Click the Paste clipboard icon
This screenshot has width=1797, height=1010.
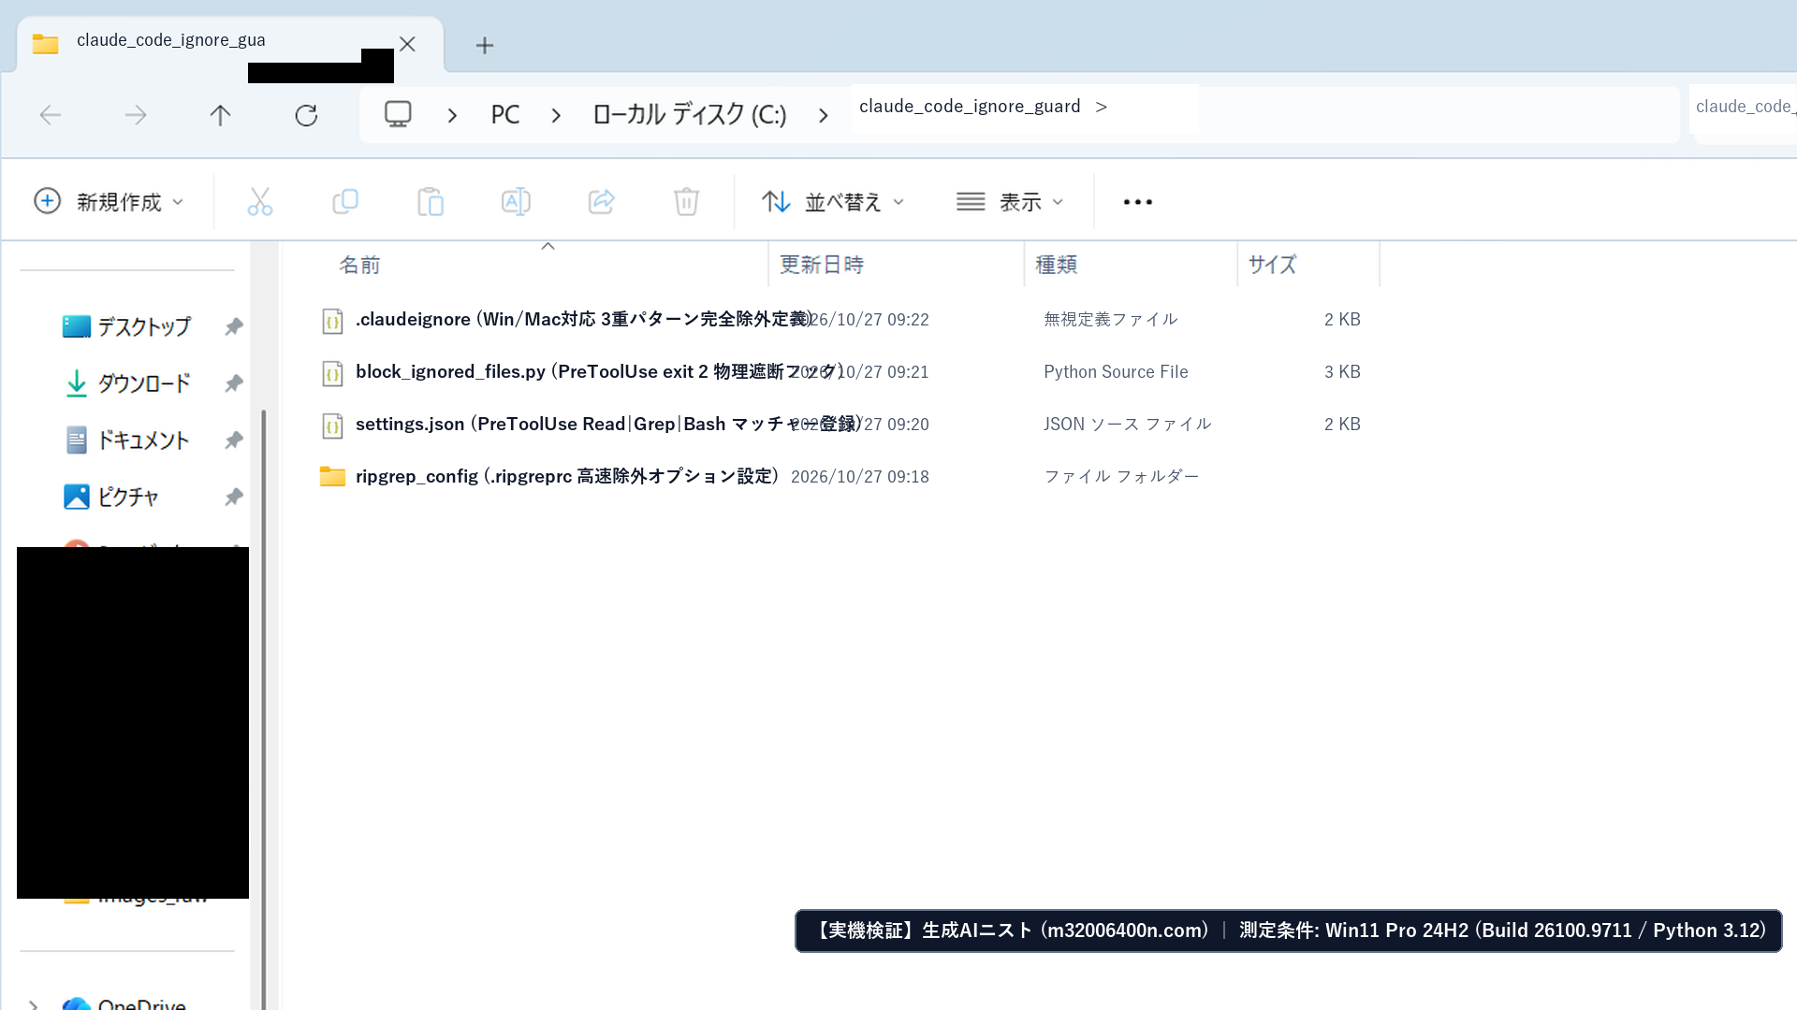tap(431, 201)
